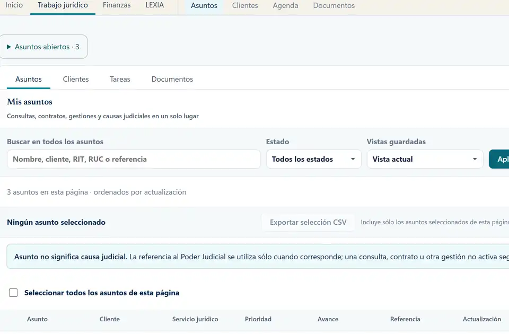Sort by the Cliente column header
Screen dimensions: 509x334
(110, 319)
